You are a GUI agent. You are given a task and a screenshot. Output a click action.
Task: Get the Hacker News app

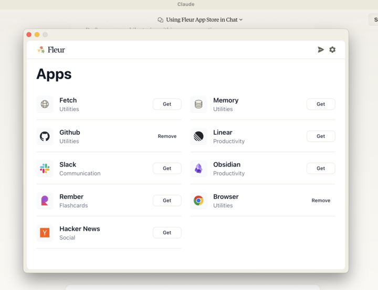167,233
